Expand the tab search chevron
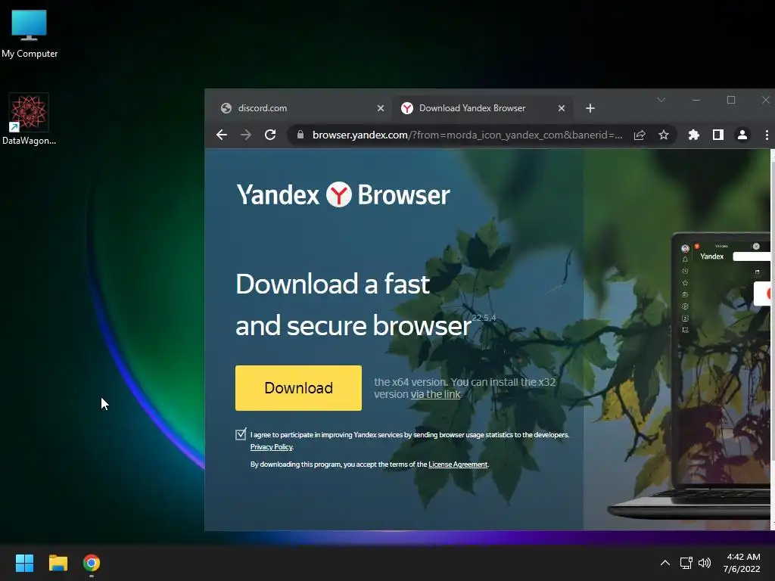 (661, 101)
